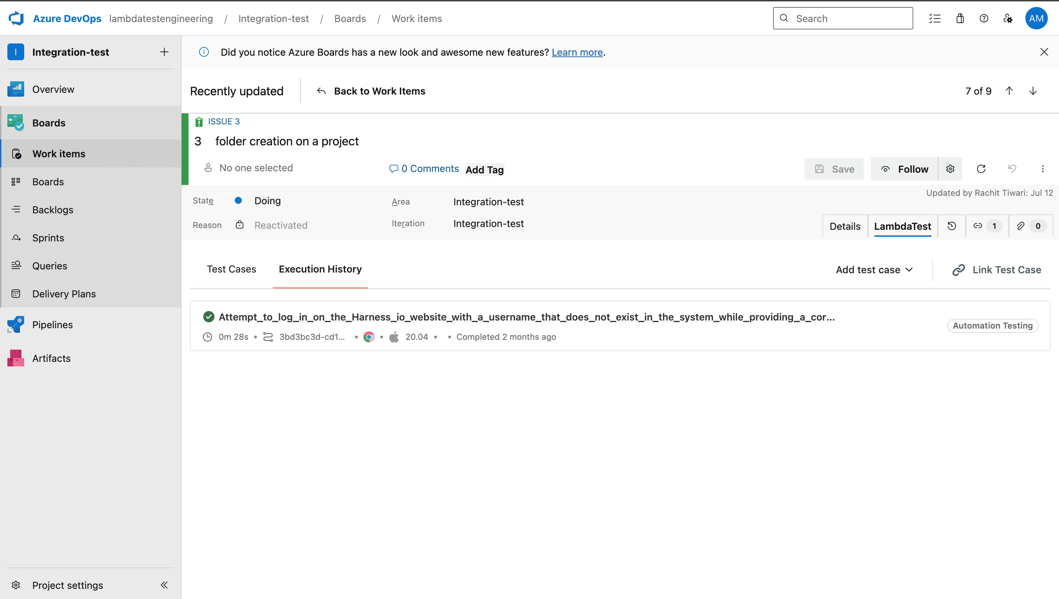
Task: Select Execution History tab
Action: pos(320,269)
